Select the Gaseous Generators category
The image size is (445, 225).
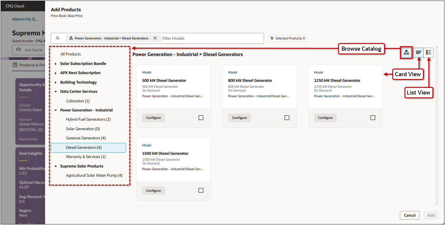tap(86, 138)
